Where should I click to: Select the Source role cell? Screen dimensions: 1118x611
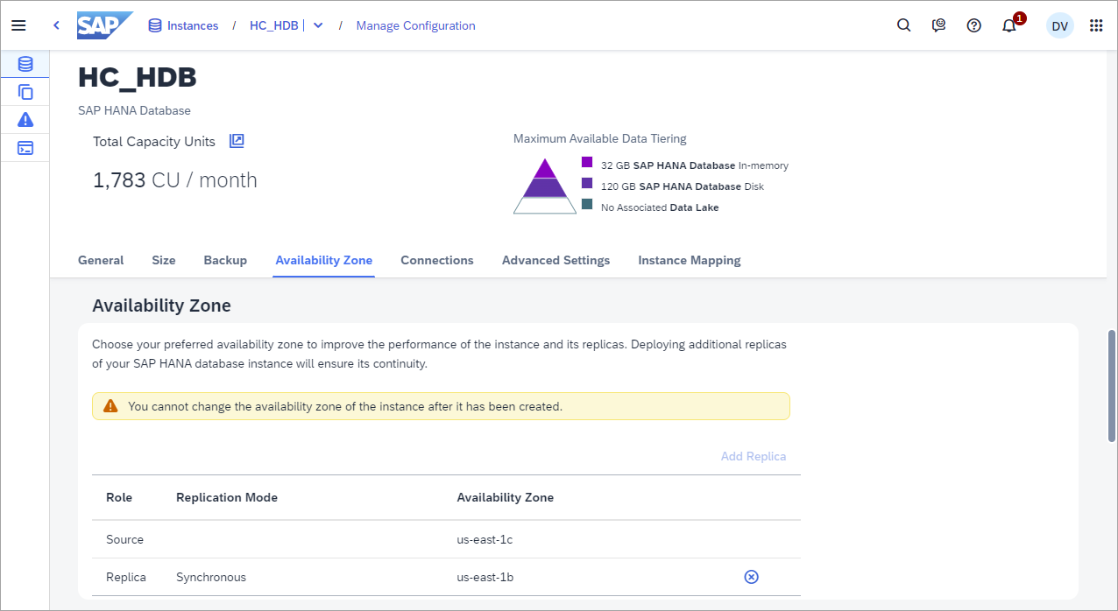(x=124, y=539)
